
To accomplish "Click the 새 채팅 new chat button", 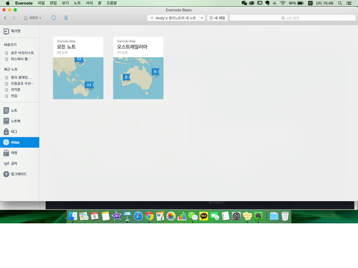I will point(217,18).
